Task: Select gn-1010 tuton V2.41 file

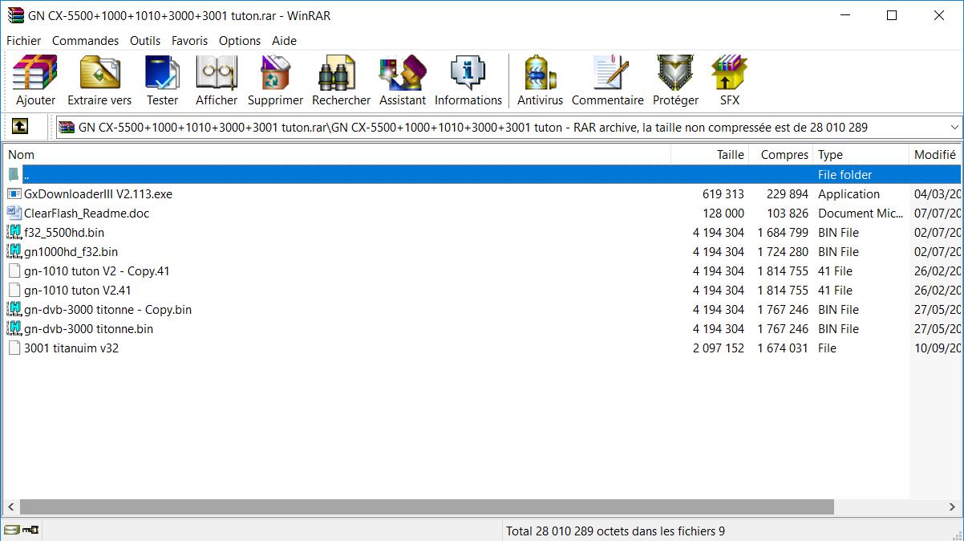Action: (x=78, y=291)
